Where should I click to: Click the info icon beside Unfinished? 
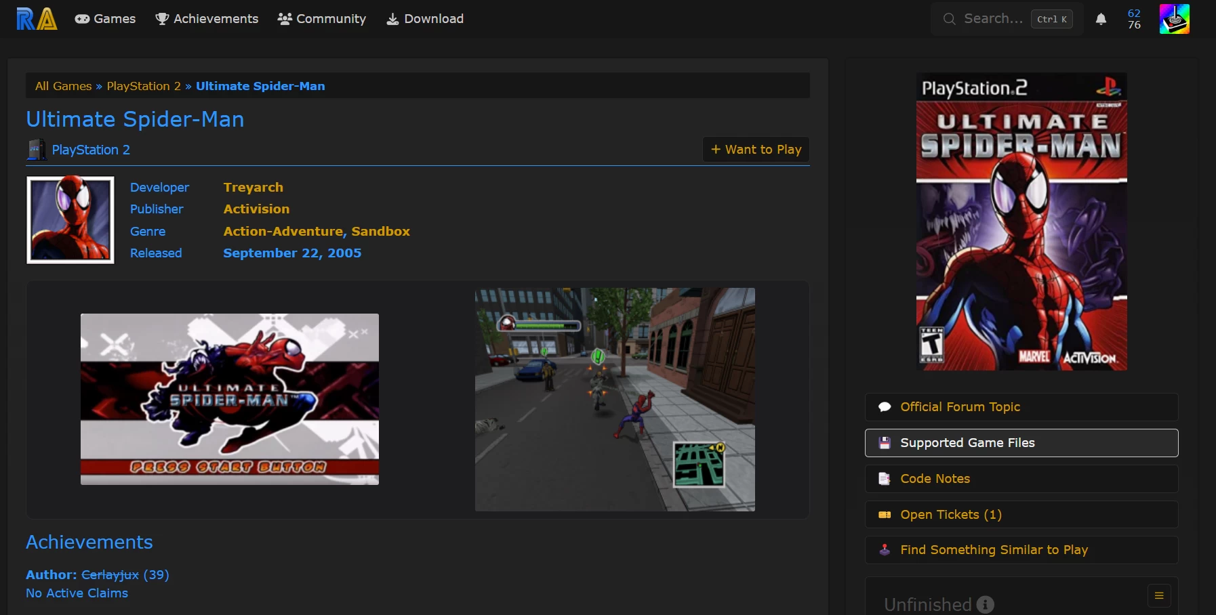pyautogui.click(x=986, y=604)
